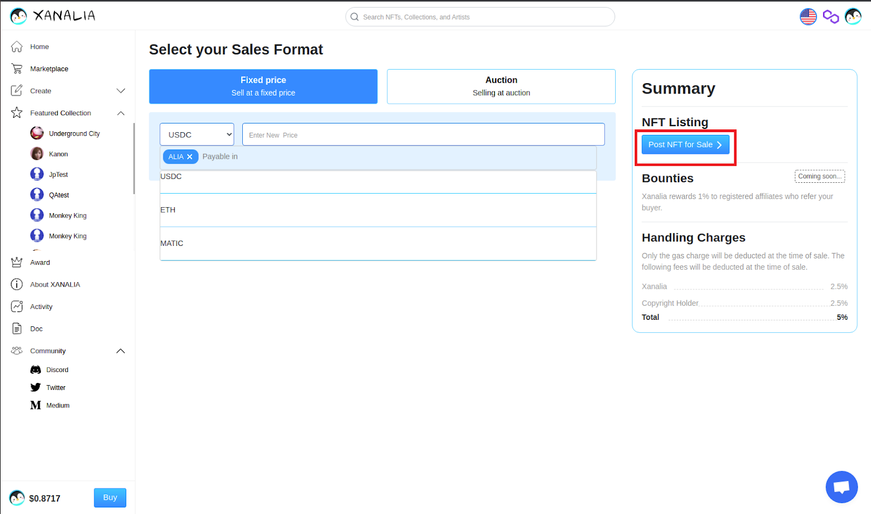This screenshot has width=871, height=514.
Task: Open About XANALIA page
Action: tap(55, 284)
